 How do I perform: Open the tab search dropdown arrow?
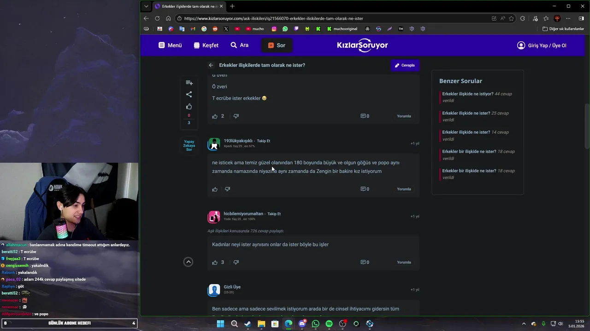click(146, 6)
